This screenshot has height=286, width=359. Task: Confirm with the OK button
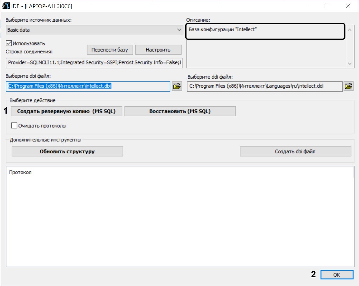click(x=336, y=275)
